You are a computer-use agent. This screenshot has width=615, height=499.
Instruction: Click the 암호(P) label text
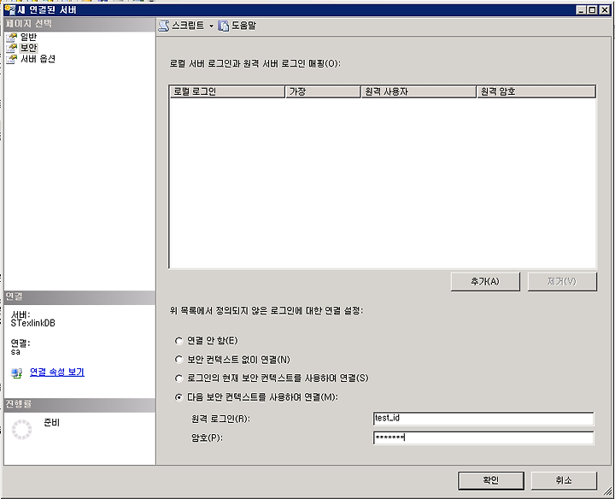click(207, 437)
